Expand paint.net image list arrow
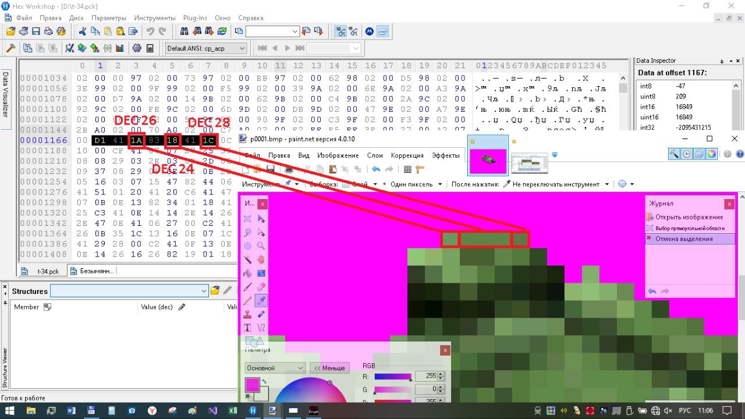Viewport: 745px width, 419px height. [x=555, y=155]
